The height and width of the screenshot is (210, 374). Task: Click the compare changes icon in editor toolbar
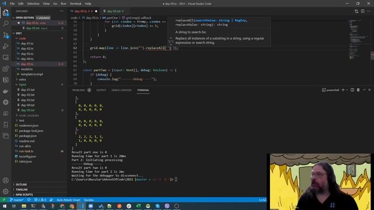[x=356, y=11]
